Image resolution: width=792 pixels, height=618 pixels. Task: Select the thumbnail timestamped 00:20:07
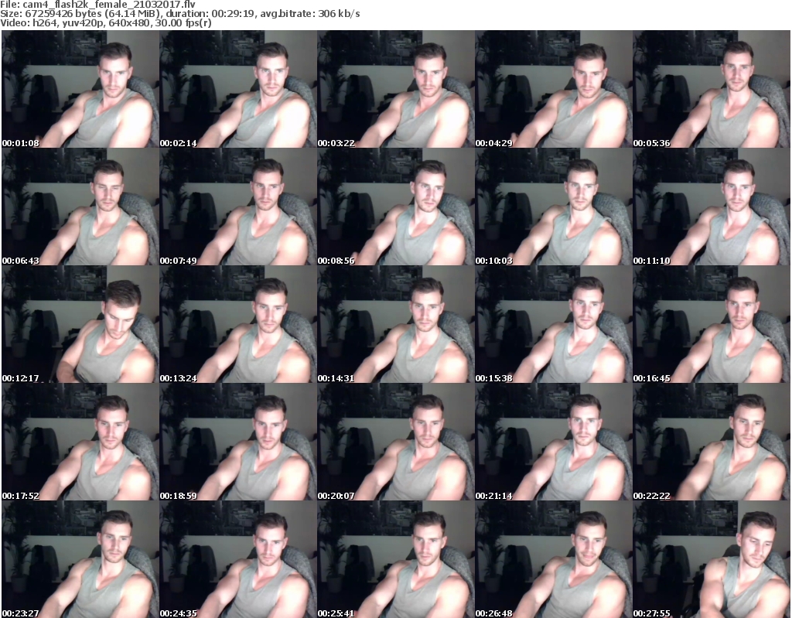tap(396, 442)
